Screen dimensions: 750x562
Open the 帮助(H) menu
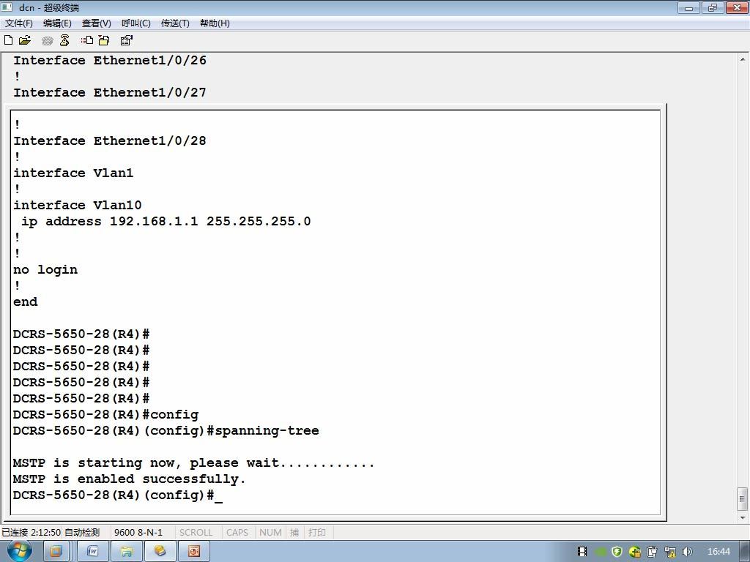[x=215, y=23]
